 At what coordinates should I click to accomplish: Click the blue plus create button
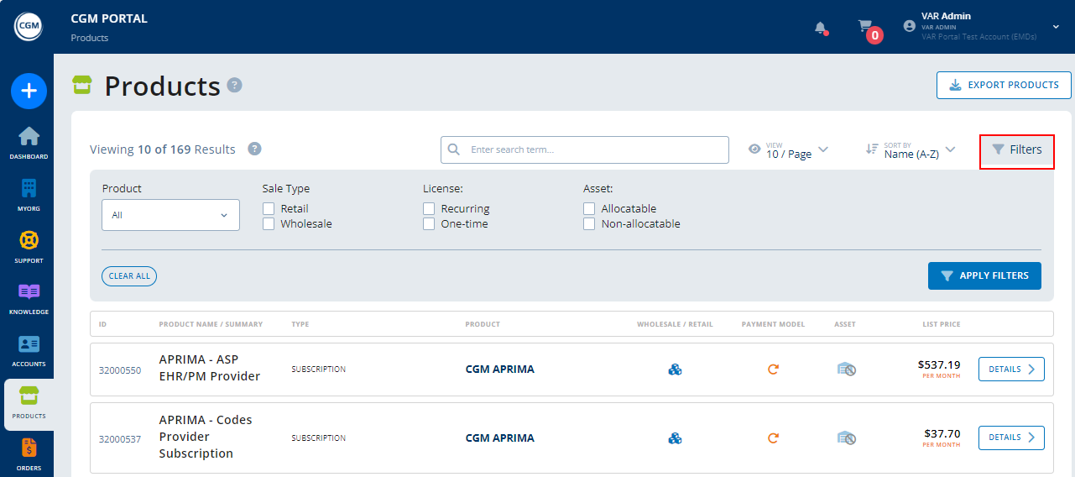pyautogui.click(x=29, y=91)
